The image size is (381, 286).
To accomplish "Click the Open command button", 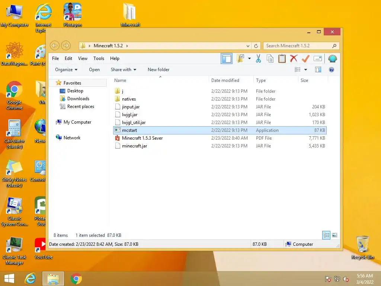I will [x=94, y=70].
